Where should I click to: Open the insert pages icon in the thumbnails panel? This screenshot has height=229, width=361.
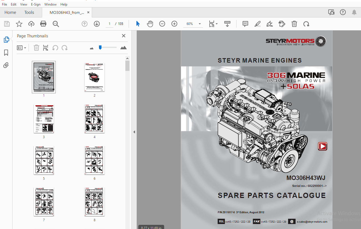click(46, 48)
